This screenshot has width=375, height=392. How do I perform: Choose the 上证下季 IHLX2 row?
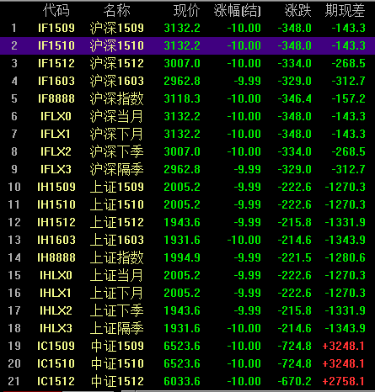tap(187, 310)
